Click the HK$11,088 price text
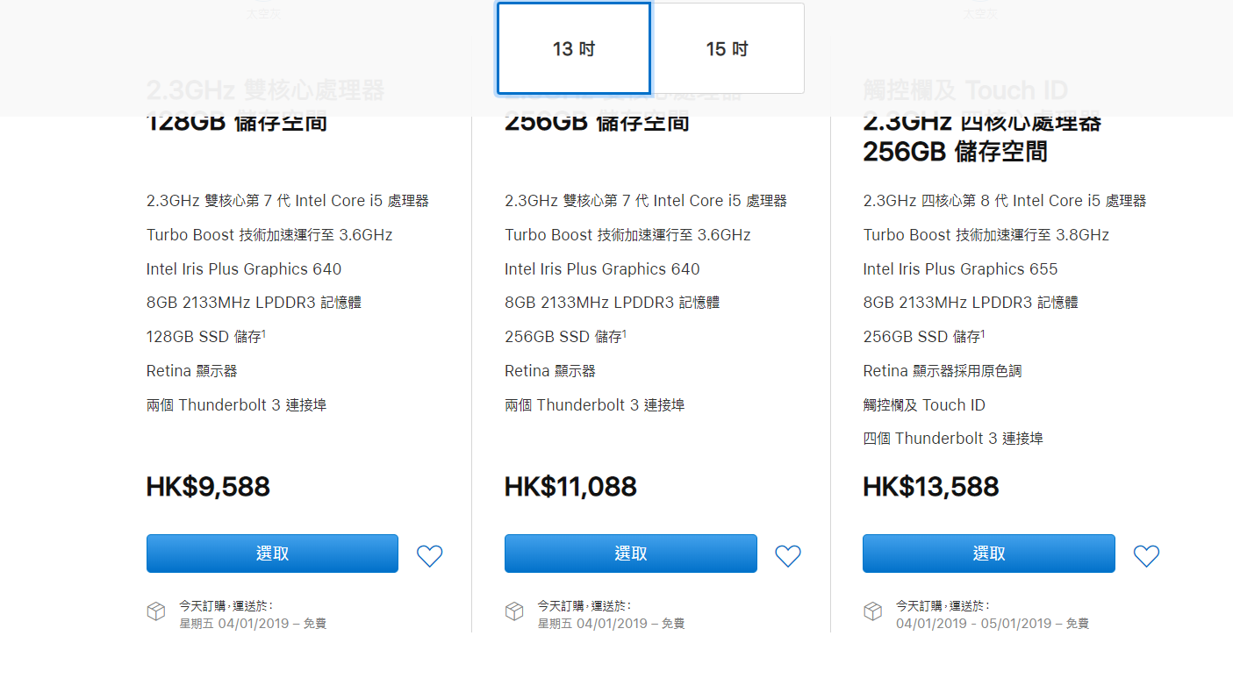Image resolution: width=1233 pixels, height=693 pixels. (570, 487)
